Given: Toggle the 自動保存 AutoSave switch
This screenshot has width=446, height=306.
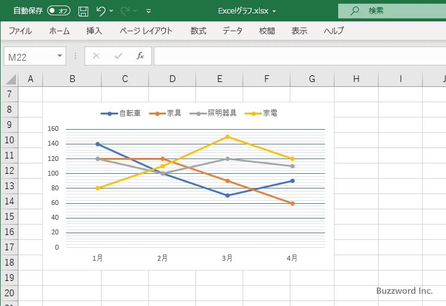Looking at the screenshot, I should [x=59, y=11].
